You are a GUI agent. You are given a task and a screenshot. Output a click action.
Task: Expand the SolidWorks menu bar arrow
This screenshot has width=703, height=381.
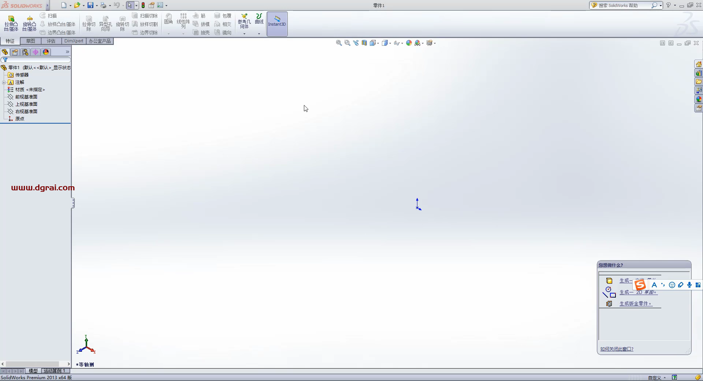[47, 5]
